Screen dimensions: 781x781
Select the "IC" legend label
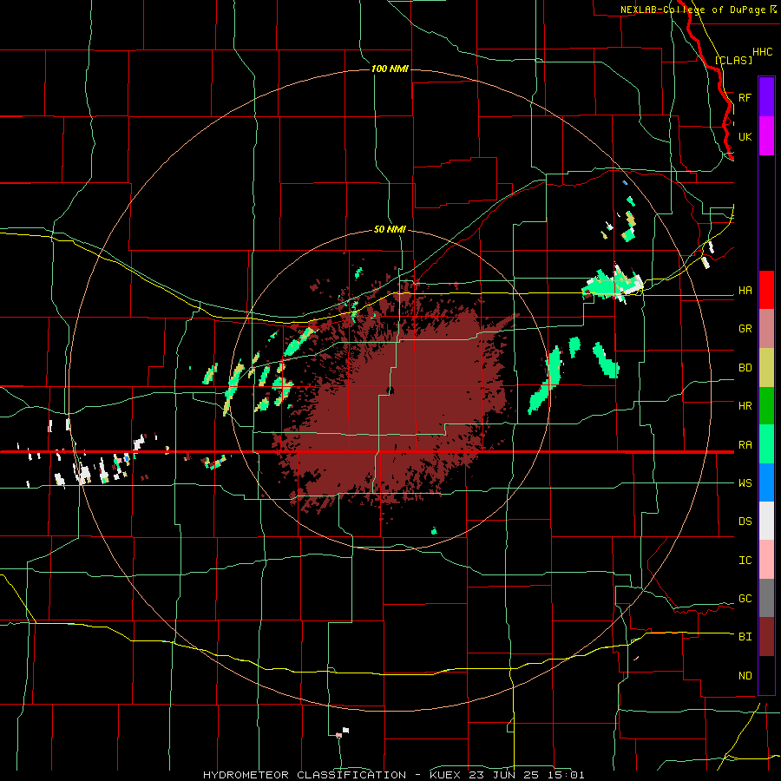745,561
